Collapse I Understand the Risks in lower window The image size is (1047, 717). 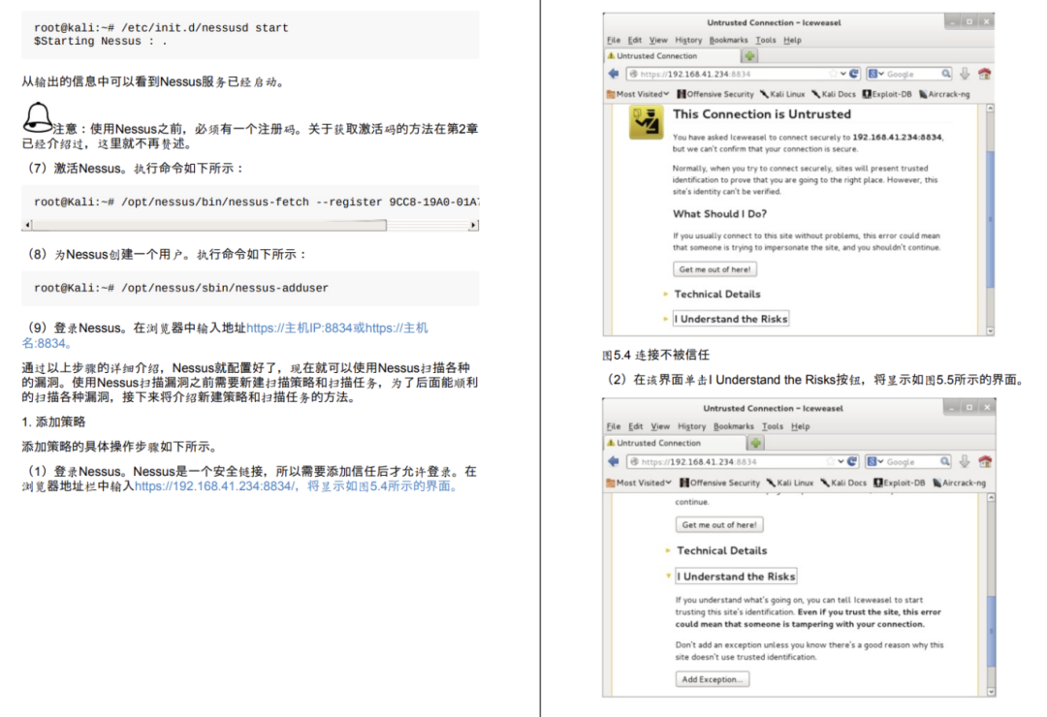pos(736,576)
